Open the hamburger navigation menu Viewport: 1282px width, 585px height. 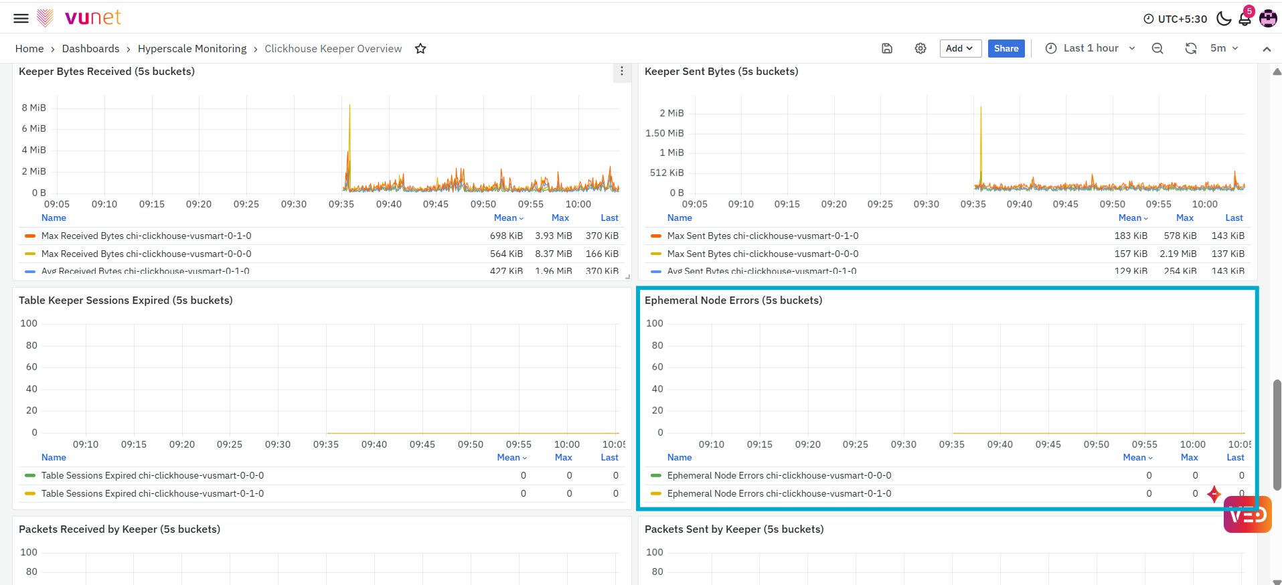(21, 18)
